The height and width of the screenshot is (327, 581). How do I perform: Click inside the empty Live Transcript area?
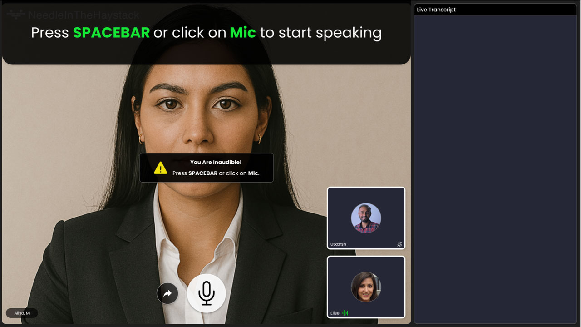click(x=495, y=168)
